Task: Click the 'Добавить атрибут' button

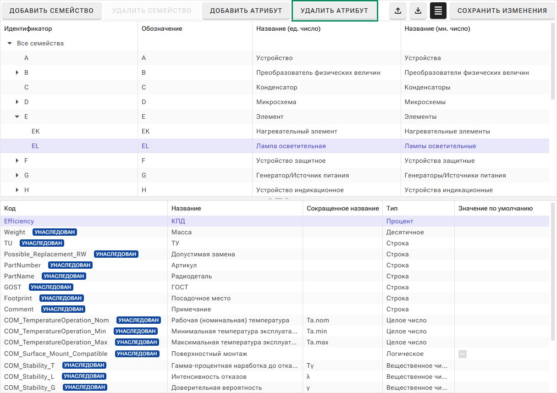Action: click(x=246, y=11)
